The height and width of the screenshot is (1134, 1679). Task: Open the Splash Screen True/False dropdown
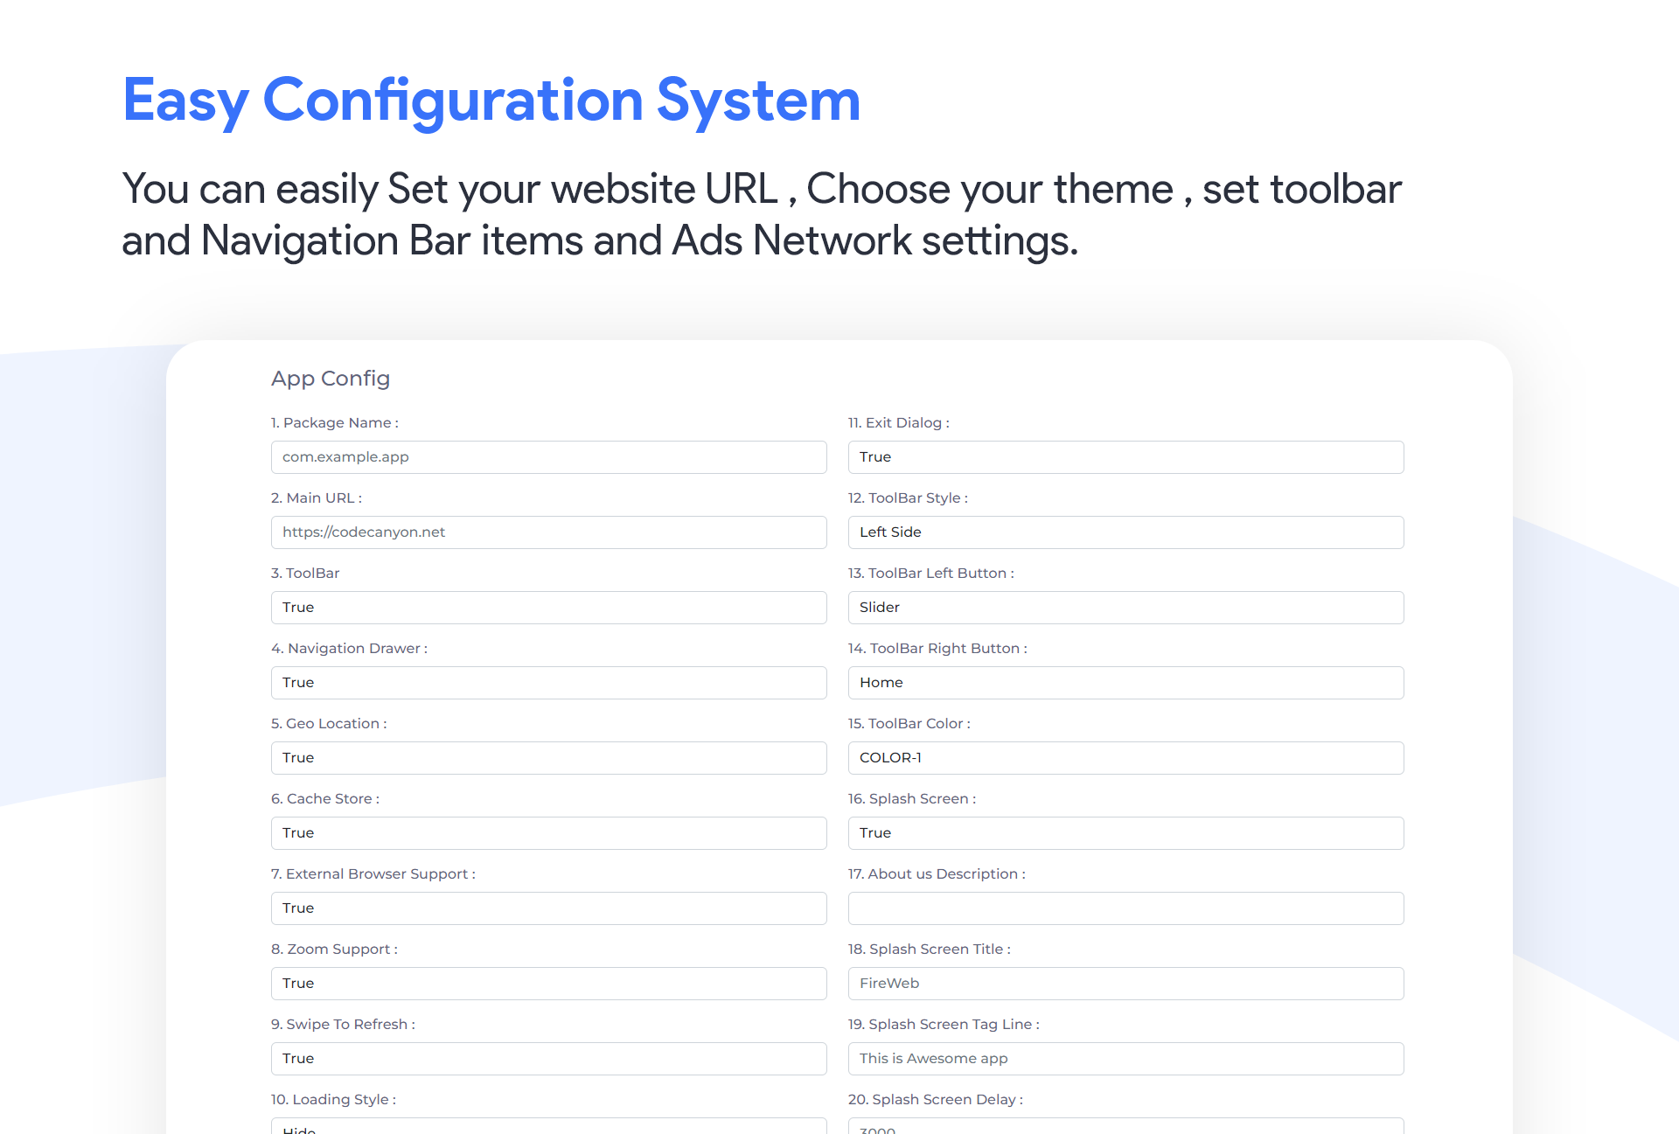pyautogui.click(x=1125, y=832)
